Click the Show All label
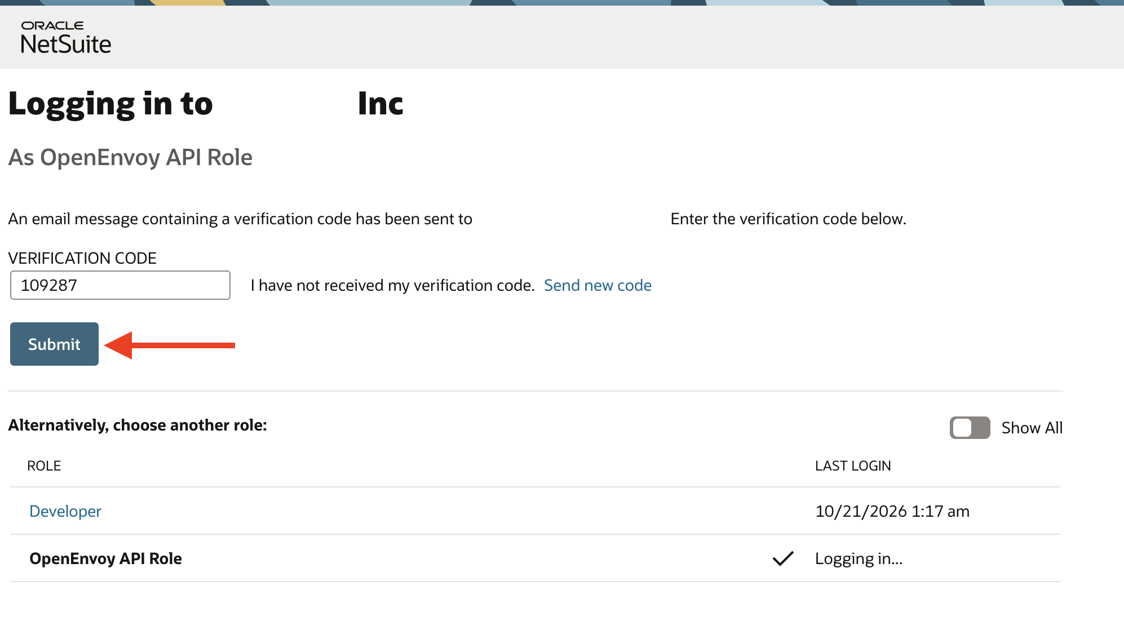Screen dimensions: 1124x621 point(1032,428)
